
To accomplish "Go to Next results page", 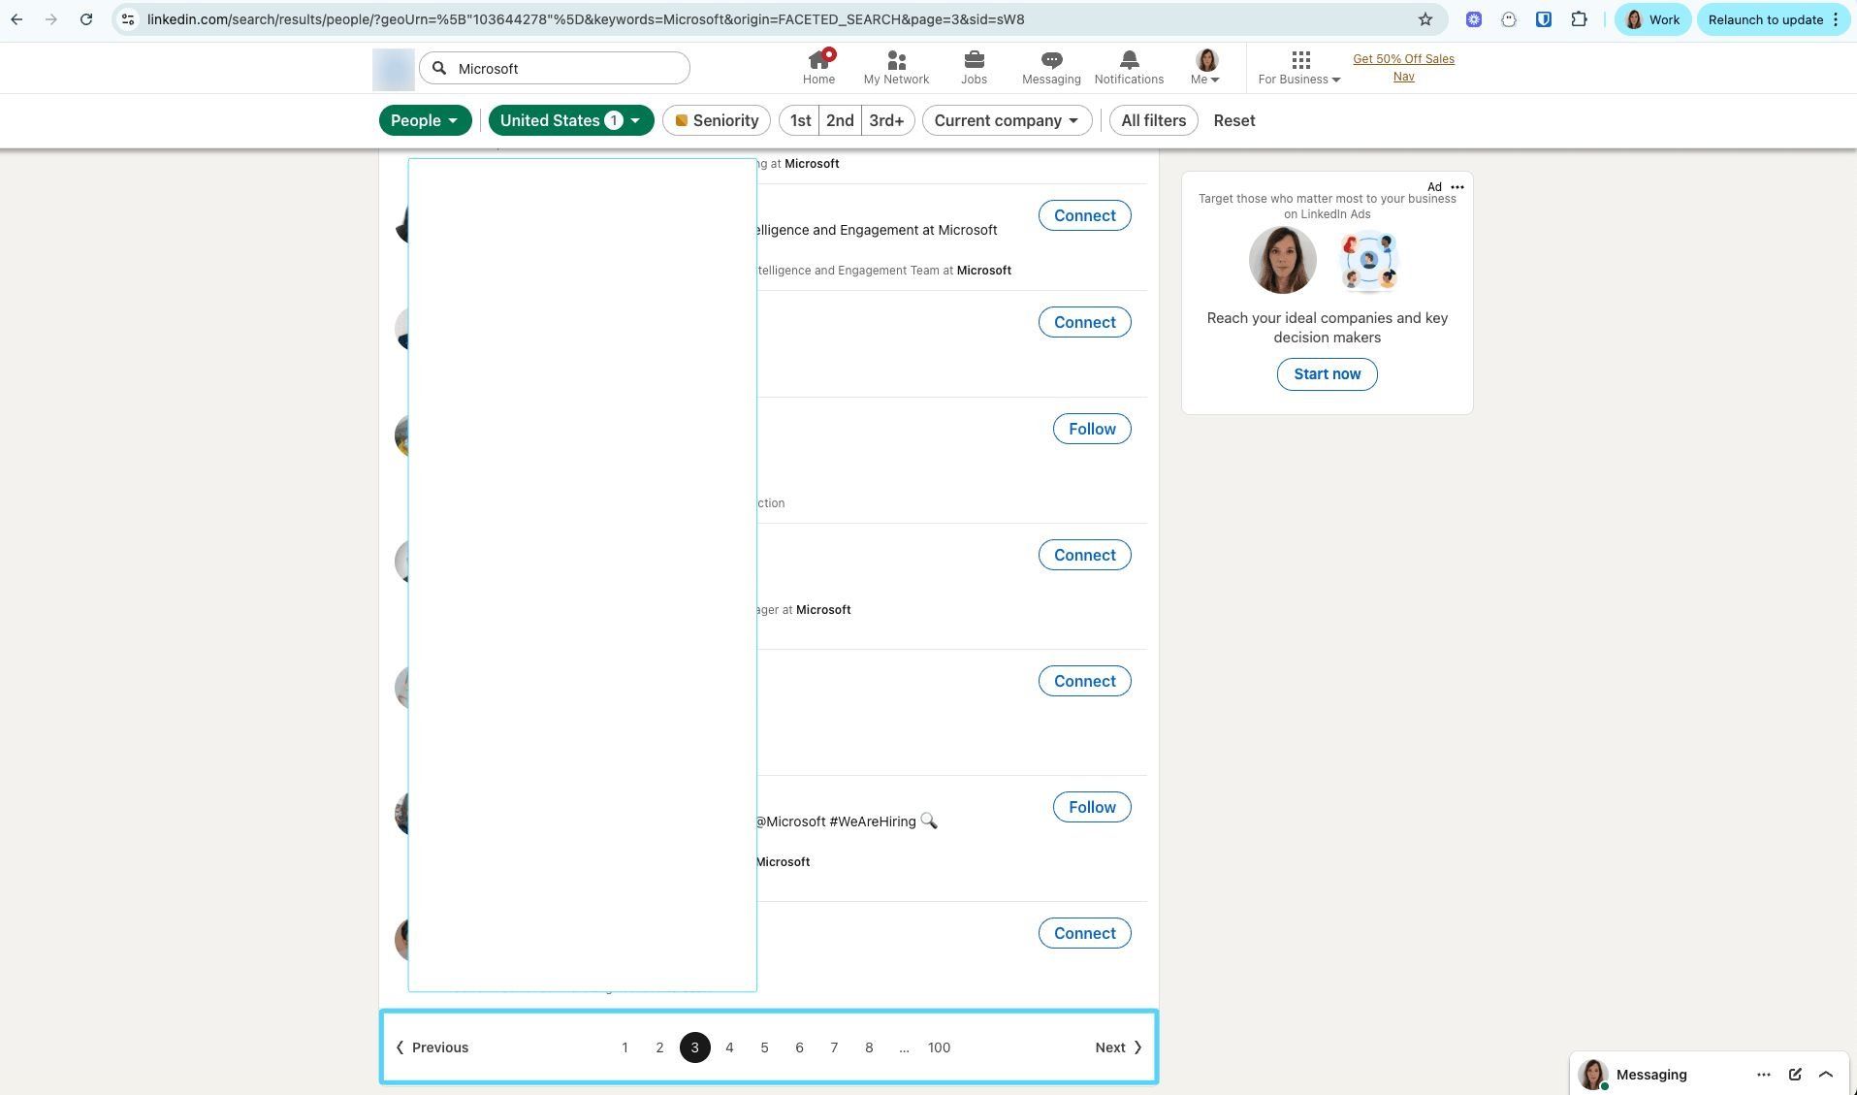I will point(1119,1047).
